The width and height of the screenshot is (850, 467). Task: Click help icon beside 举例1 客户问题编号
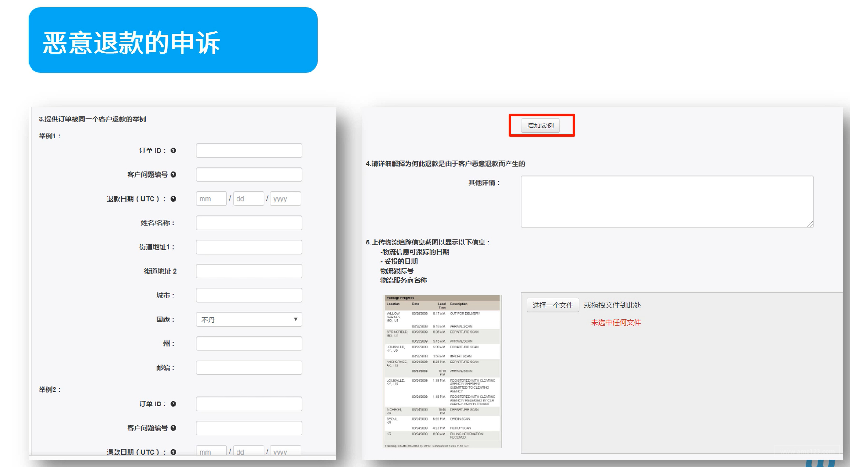[x=173, y=175]
